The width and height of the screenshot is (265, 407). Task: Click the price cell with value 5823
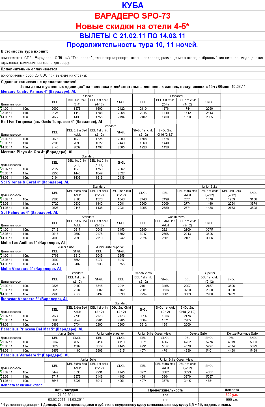(x=253, y=346)
